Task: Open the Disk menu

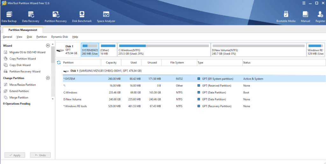Action: [x=29, y=37]
